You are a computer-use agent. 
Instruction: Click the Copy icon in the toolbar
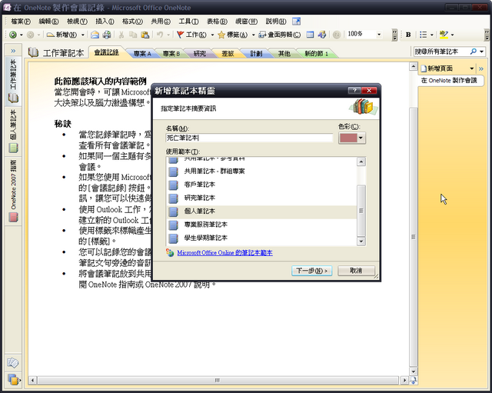point(133,35)
